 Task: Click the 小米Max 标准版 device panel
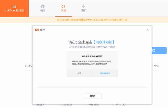(x=14, y=8)
